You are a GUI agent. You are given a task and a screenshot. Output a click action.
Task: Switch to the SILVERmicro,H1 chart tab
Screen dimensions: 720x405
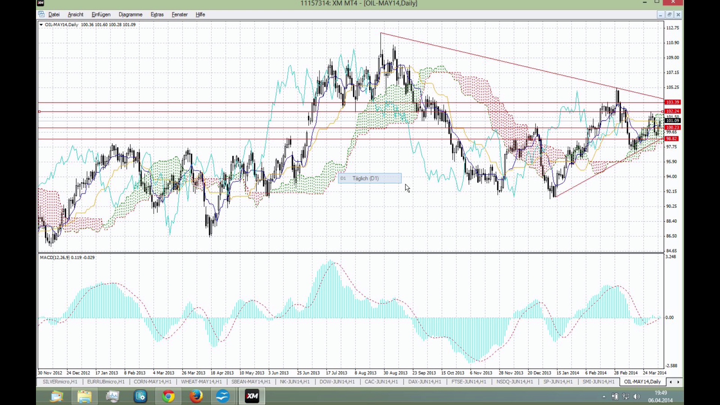(60, 382)
